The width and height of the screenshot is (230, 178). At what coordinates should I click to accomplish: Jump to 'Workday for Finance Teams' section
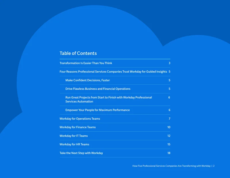tap(78, 127)
